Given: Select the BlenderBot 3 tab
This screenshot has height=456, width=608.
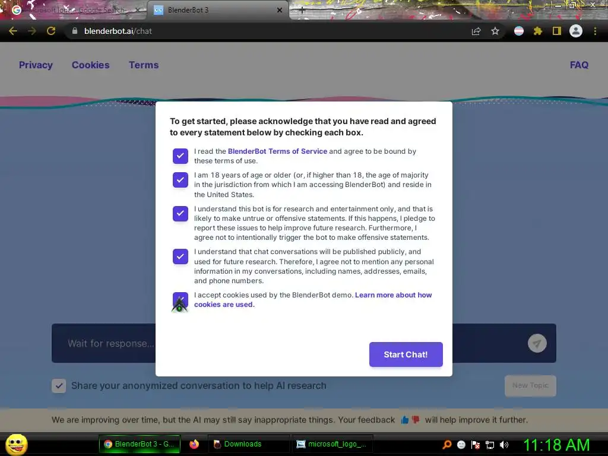Looking at the screenshot, I should click(218, 10).
